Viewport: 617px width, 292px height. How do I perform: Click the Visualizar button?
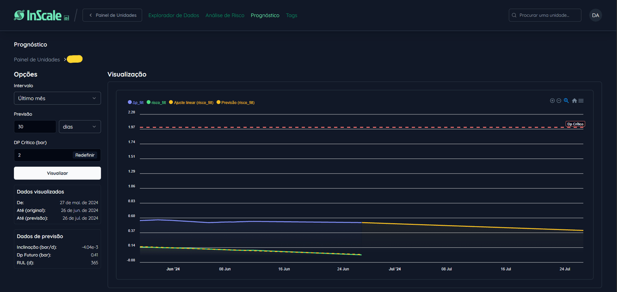point(57,173)
